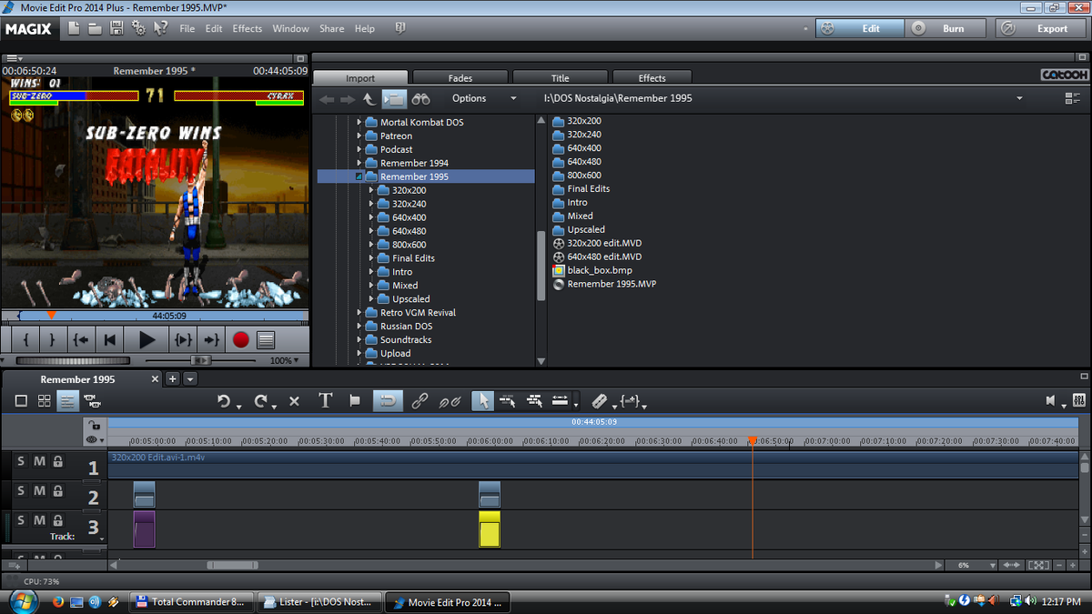The image size is (1092, 614).
Task: Click the Group objects chain icon
Action: (x=420, y=400)
